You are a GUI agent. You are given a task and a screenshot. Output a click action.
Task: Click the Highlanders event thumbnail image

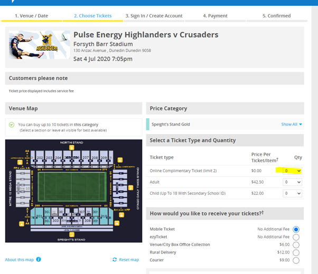click(x=39, y=45)
